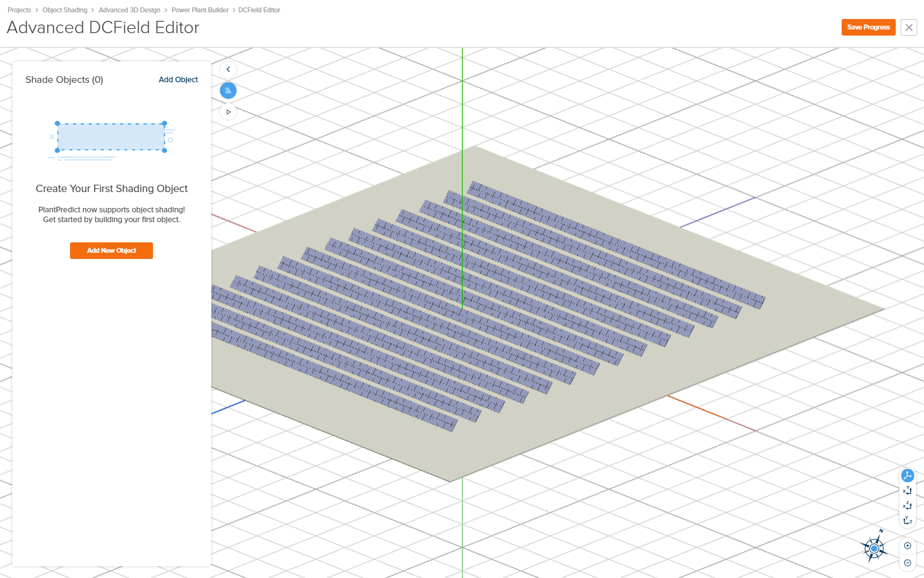Open Advanced 3D Design breadcrumb

click(130, 10)
